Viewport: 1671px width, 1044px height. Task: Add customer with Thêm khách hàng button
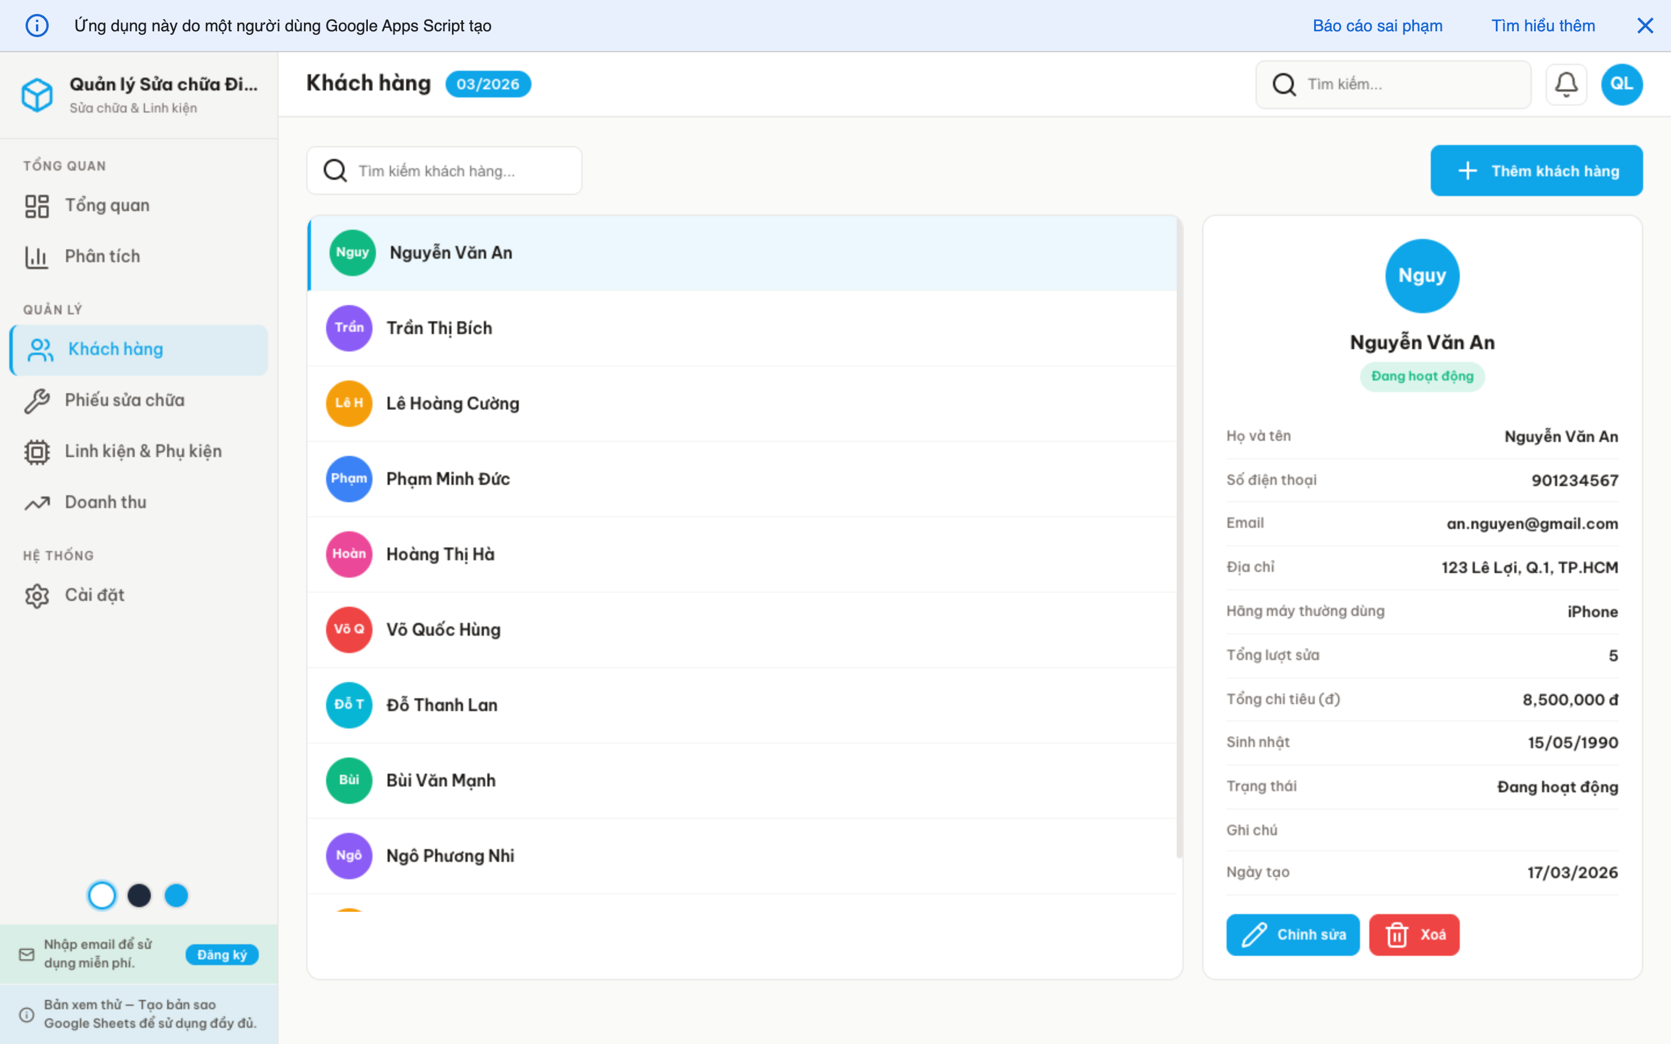pos(1536,171)
